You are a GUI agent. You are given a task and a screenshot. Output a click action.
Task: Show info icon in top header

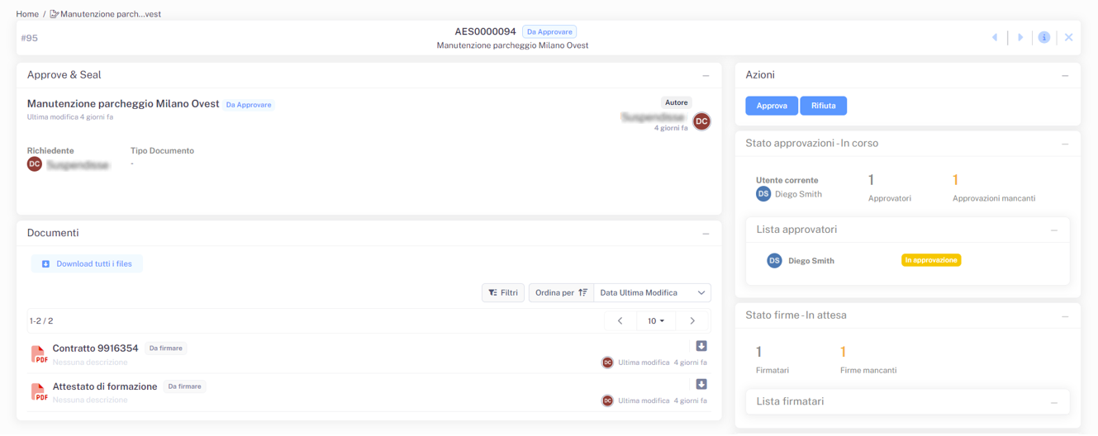(1043, 38)
